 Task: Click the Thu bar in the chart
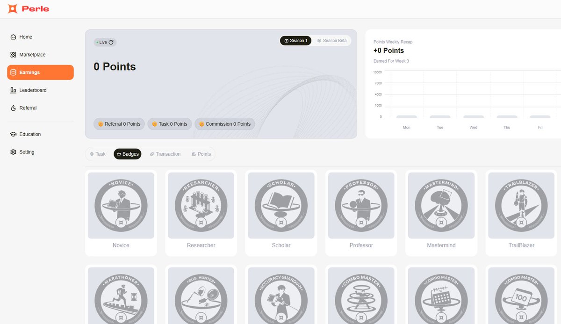[507, 116]
